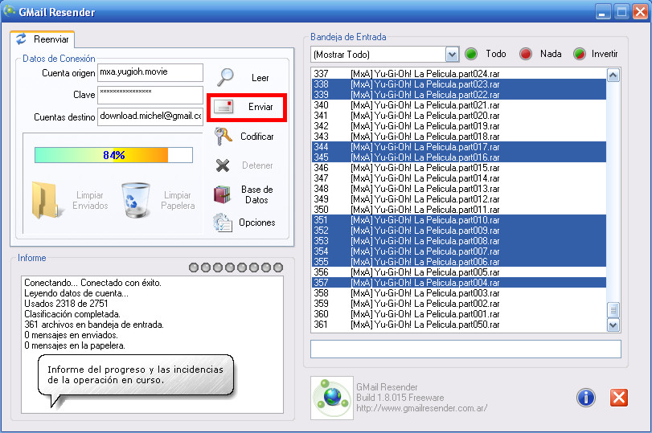Open the blue info about icon
This screenshot has width=652, height=433.
click(585, 397)
